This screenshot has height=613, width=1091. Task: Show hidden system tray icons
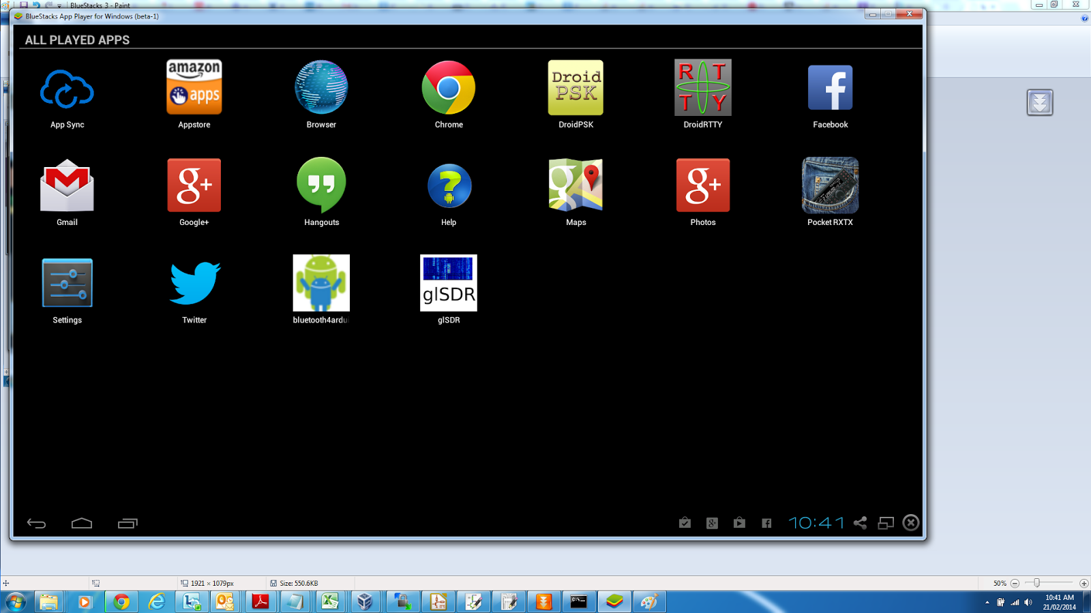coord(987,602)
